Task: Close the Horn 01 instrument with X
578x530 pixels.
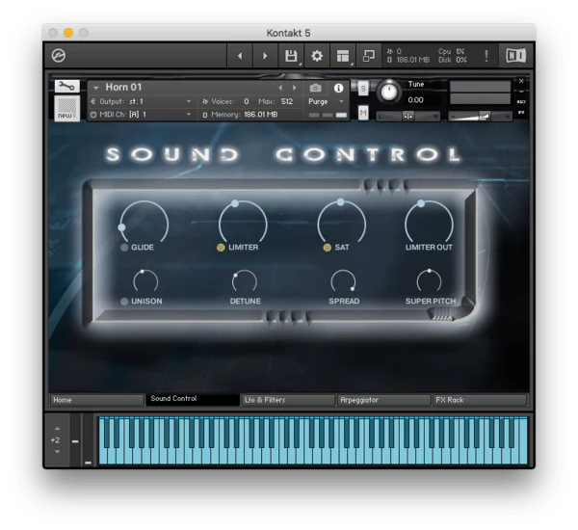Action: [x=521, y=81]
